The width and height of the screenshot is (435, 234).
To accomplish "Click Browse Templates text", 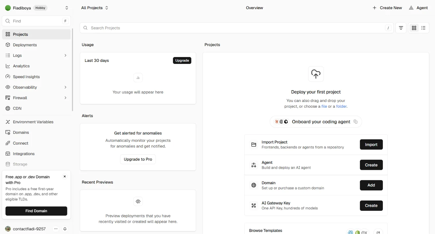I will click(266, 231).
